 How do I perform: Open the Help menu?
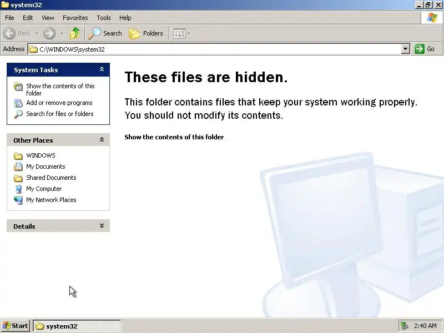[x=125, y=18]
